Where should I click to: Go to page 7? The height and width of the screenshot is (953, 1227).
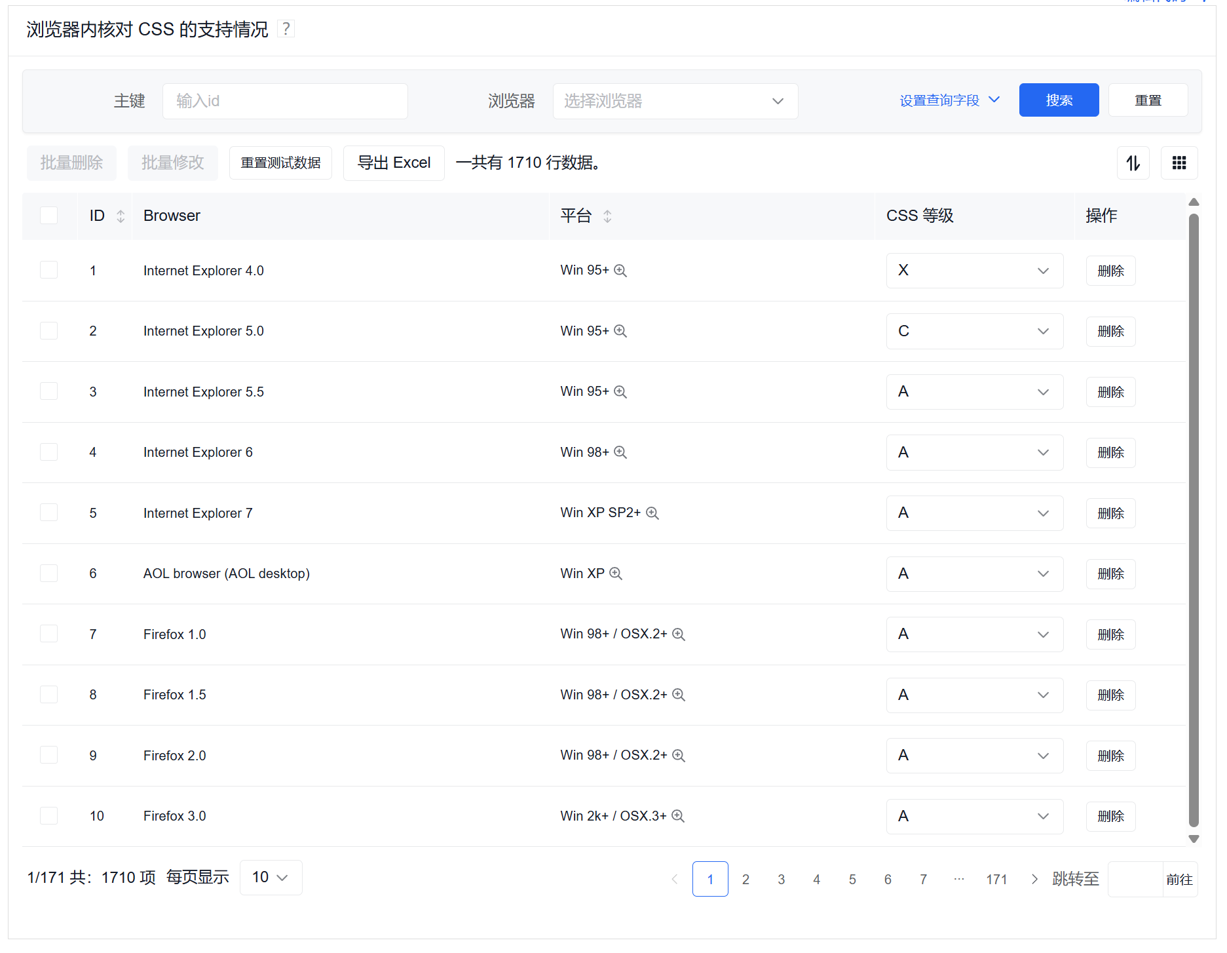923,879
